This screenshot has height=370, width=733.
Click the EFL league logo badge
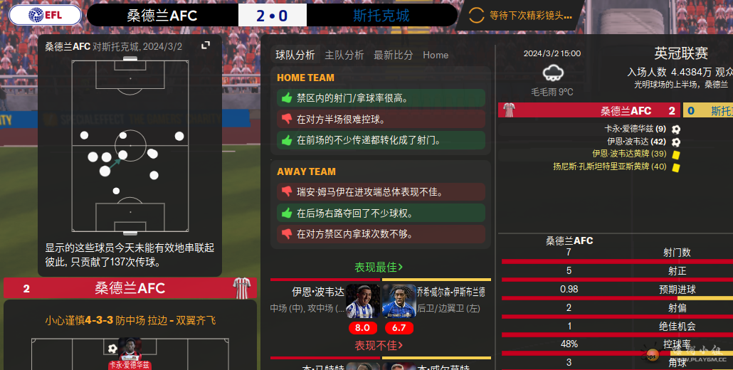46,15
